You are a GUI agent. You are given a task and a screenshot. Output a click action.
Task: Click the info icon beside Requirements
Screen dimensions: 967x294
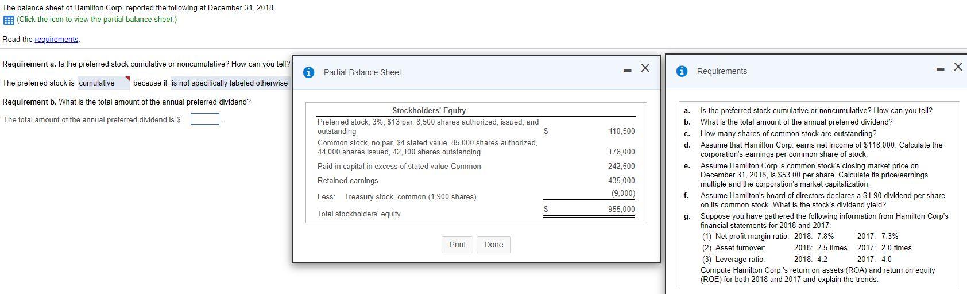tap(682, 71)
